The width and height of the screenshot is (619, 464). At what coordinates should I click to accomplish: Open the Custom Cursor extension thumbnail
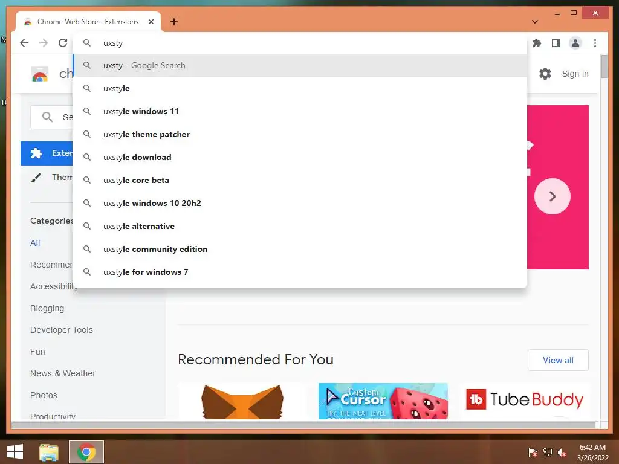[383, 401]
